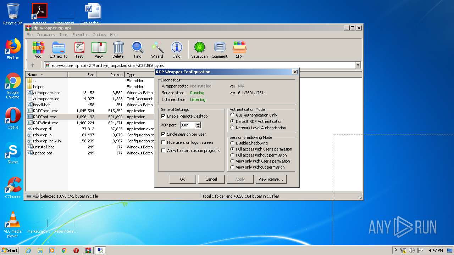
Task: Toggle Single session per user checkbox
Action: [163, 134]
